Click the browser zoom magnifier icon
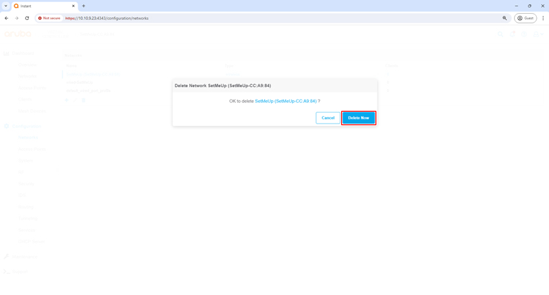 click(504, 19)
